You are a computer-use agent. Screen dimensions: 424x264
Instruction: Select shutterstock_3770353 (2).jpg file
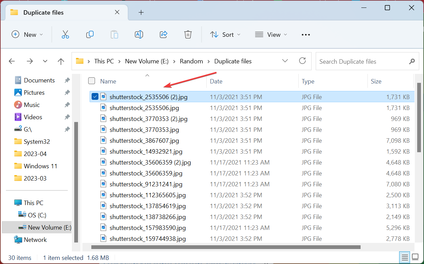pos(252,119)
